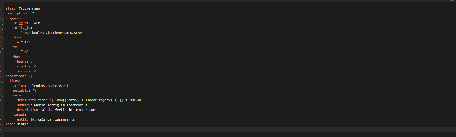
Task: Fold the 'for:' duration block
Action: click(2, 57)
